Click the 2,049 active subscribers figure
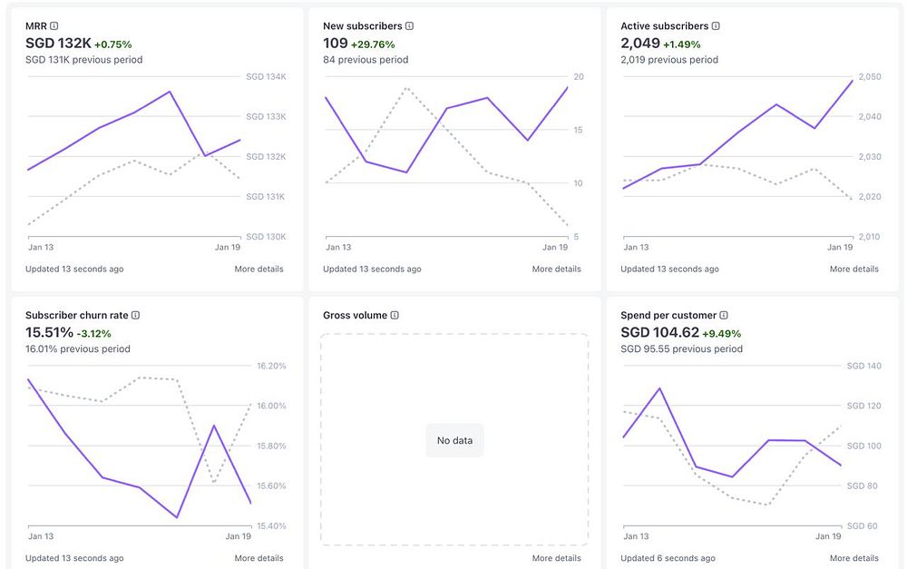Viewport: 907px width, 569px height. [x=640, y=44]
